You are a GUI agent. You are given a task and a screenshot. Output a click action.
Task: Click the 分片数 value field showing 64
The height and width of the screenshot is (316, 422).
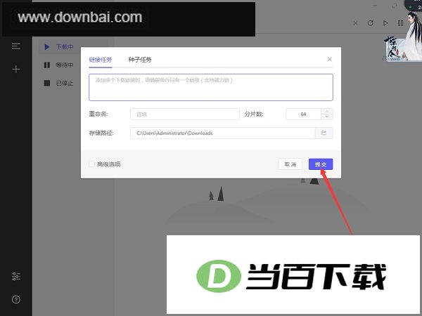coord(303,114)
